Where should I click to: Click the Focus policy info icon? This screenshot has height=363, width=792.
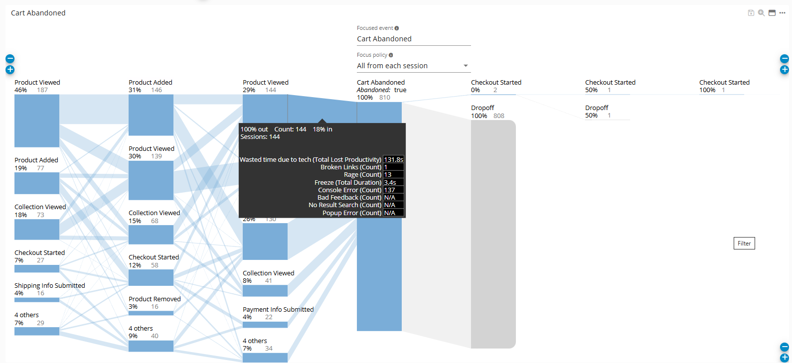(x=391, y=55)
